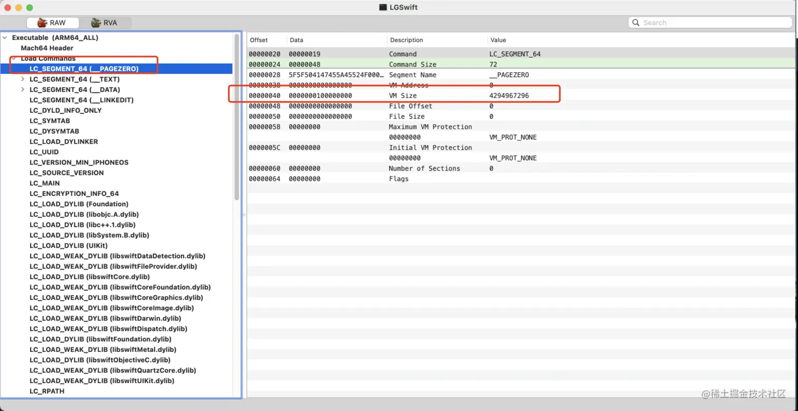
Task: Select LC_SOURCE_VERSION in the tree
Action: tap(66, 173)
